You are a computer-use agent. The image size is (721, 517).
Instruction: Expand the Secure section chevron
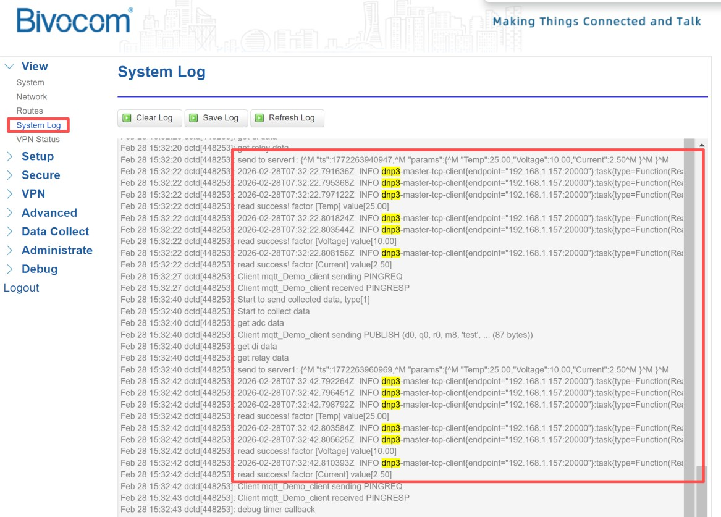point(9,175)
